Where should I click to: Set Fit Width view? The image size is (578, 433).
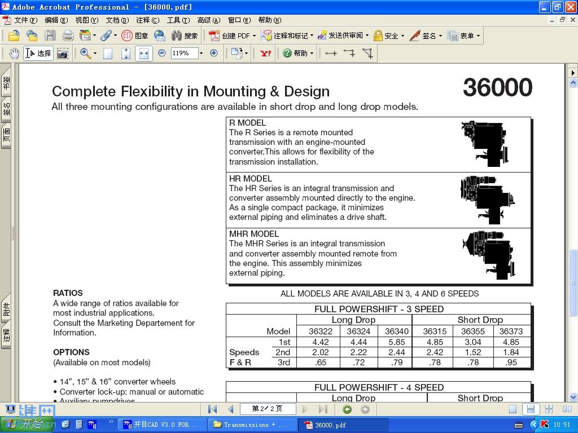tap(144, 54)
